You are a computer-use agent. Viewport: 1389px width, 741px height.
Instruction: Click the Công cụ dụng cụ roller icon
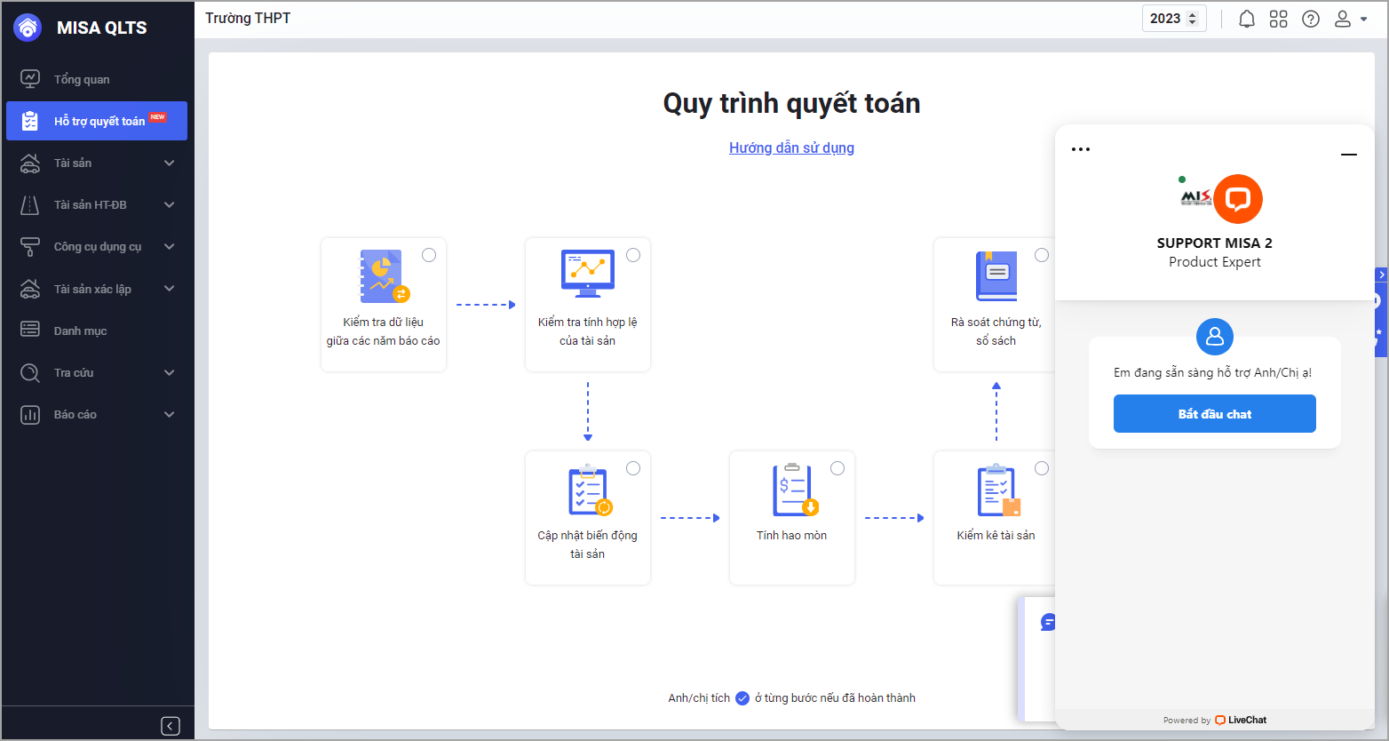click(30, 246)
